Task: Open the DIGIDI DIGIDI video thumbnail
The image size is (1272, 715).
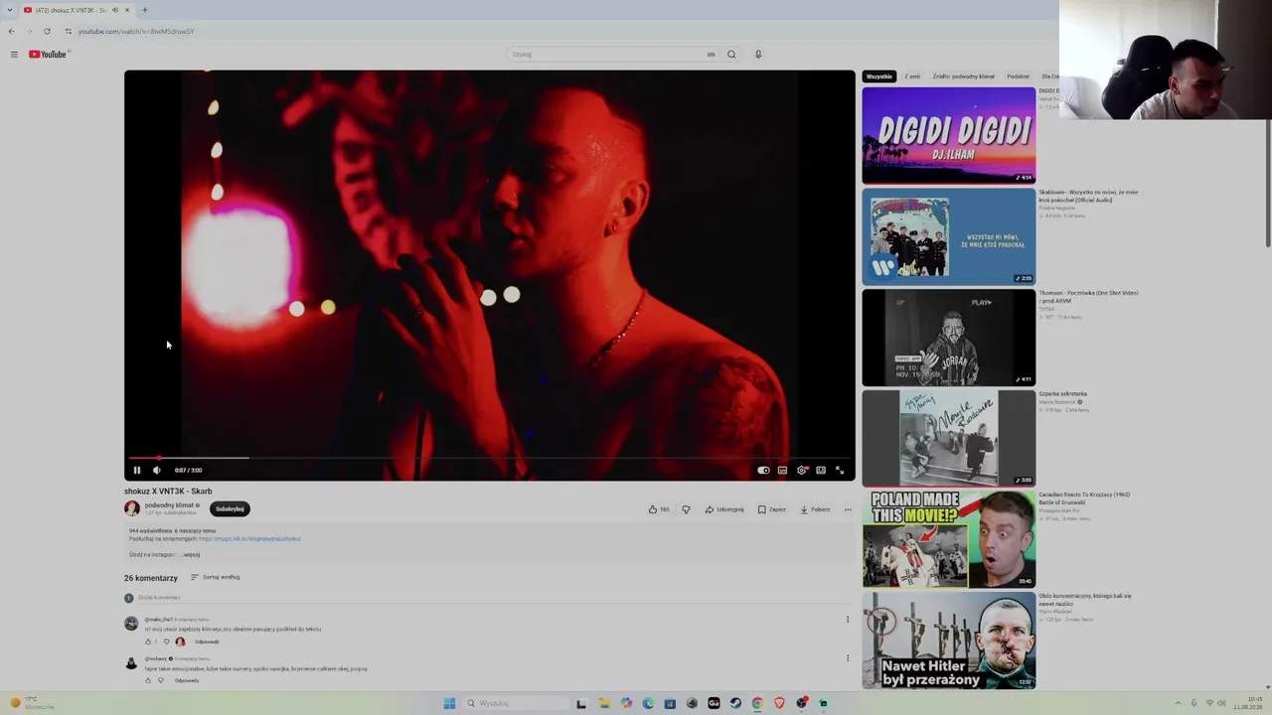Action: (949, 136)
